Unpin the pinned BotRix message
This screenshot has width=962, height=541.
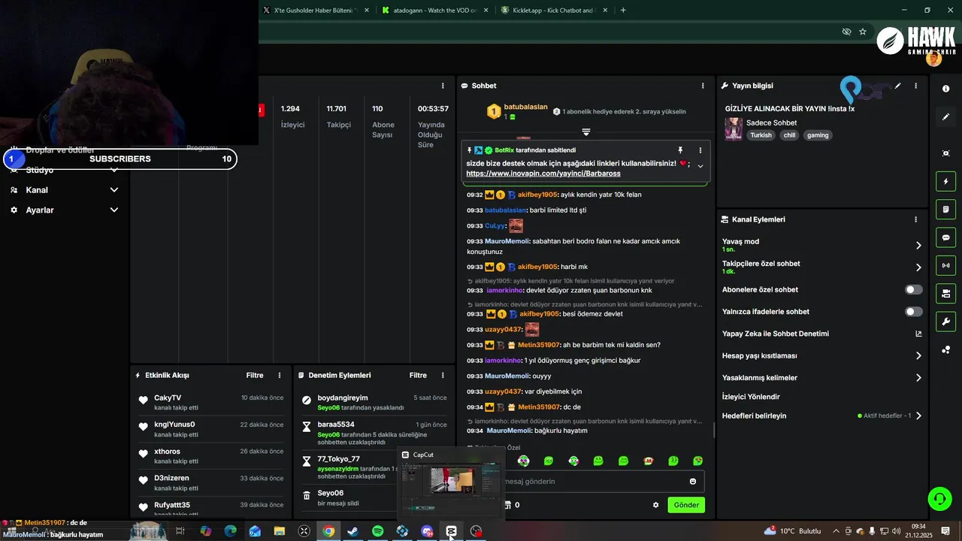(x=680, y=150)
